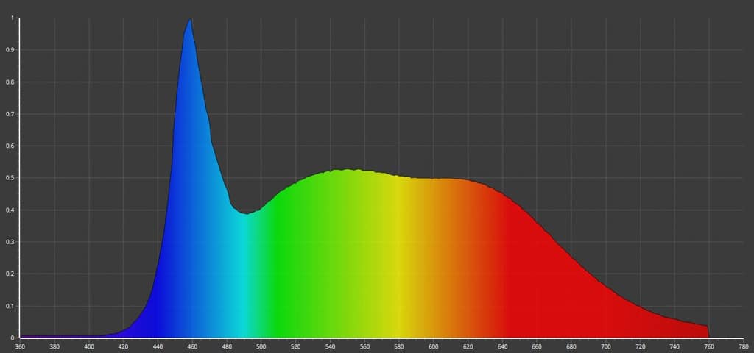Select the y-axis value 0,9
The width and height of the screenshot is (754, 353).
click(10, 50)
